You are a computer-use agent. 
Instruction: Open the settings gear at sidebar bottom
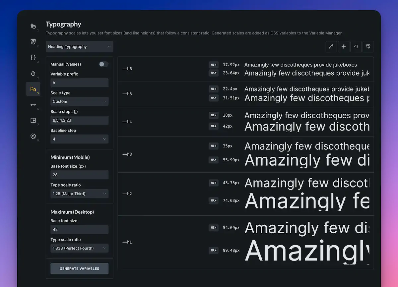point(33,136)
